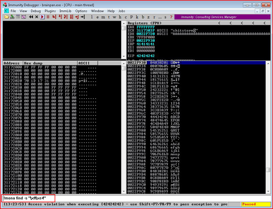Close program with the X toolbar icon
Viewport: 273px width, 209px height.
[x=37, y=17]
